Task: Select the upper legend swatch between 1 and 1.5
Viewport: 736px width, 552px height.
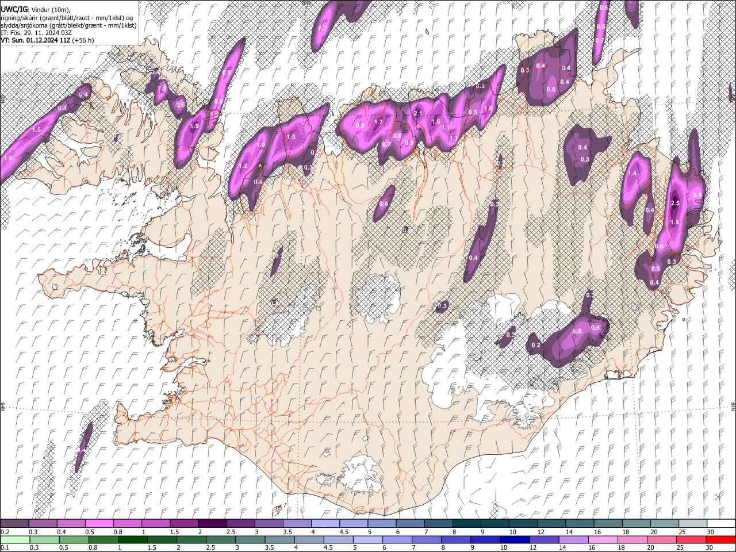Action: click(155, 524)
